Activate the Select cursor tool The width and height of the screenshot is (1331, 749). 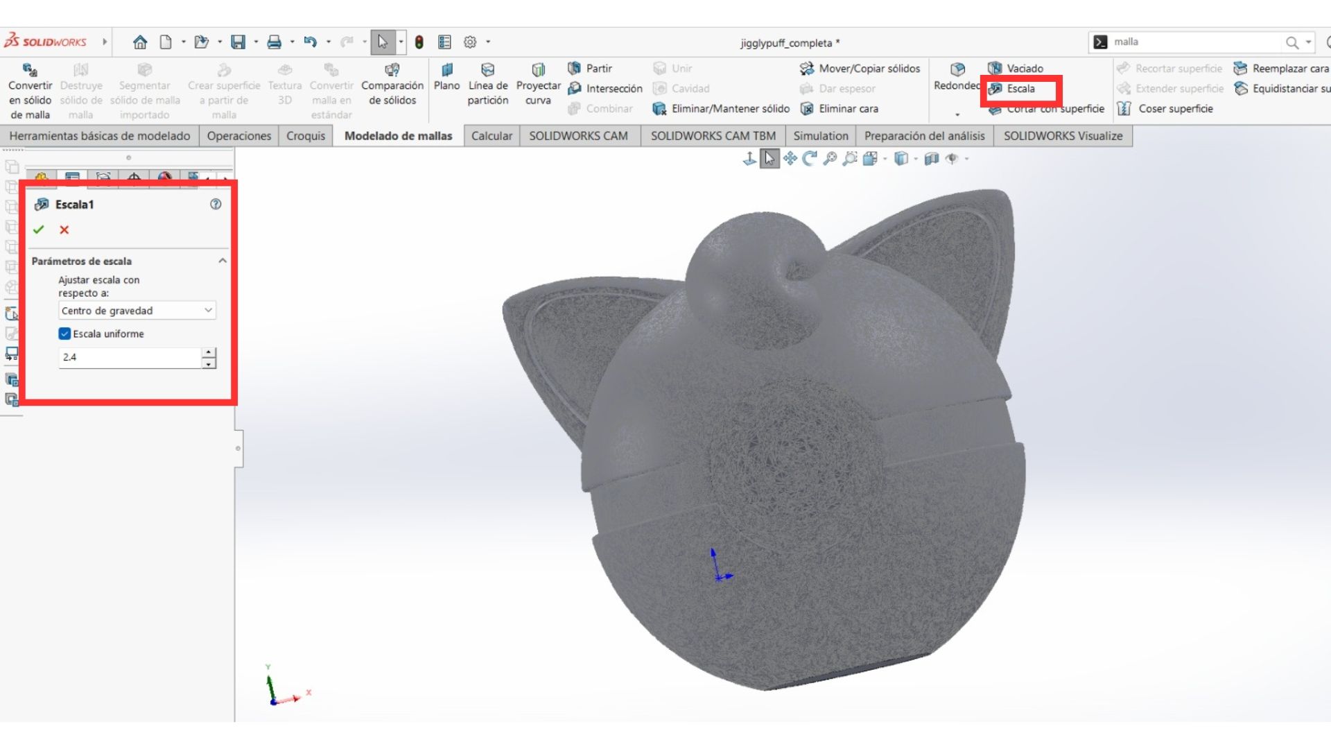(383, 42)
